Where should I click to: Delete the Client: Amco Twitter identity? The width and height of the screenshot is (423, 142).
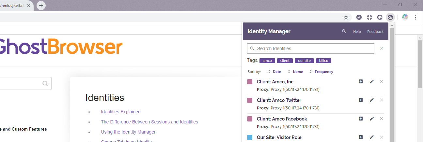[382, 100]
